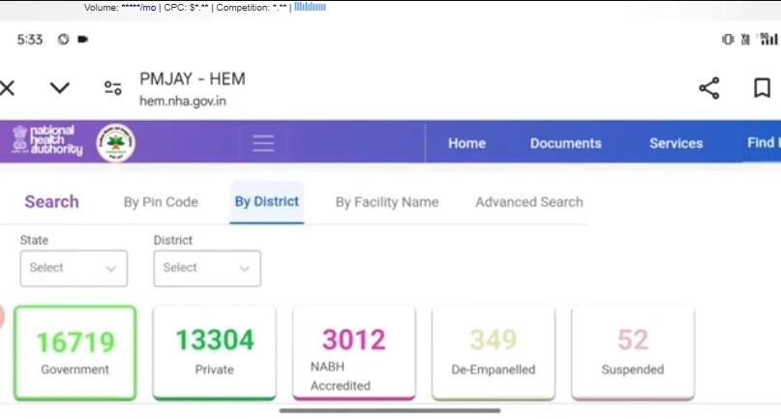Image resolution: width=781 pixels, height=419 pixels.
Task: Open the Advanced Search tab
Action: (x=529, y=202)
